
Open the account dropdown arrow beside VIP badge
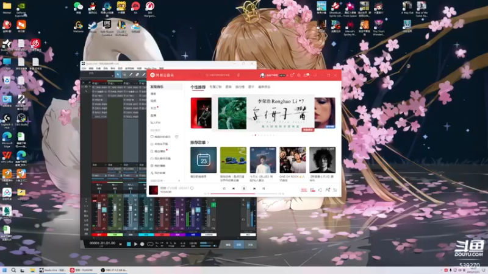pos(287,76)
